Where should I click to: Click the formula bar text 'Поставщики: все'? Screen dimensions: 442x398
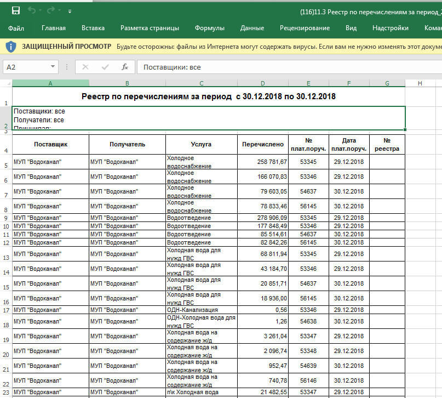coord(172,67)
